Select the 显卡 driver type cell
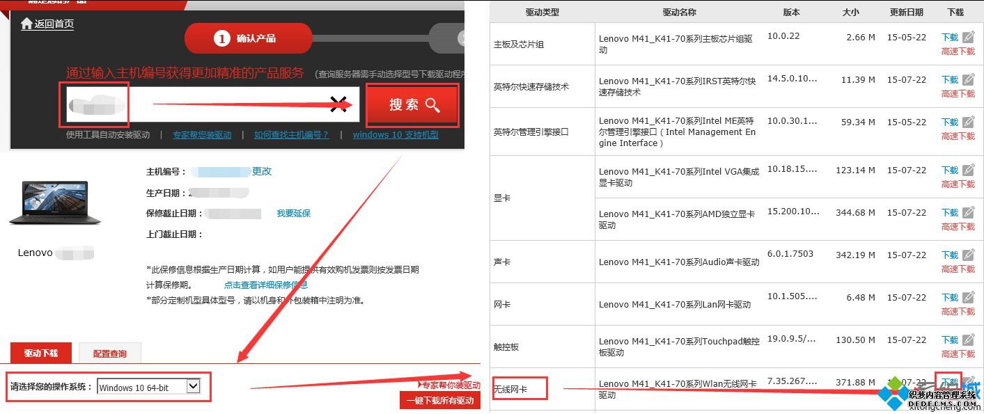Image resolution: width=984 pixels, height=414 pixels. point(542,198)
